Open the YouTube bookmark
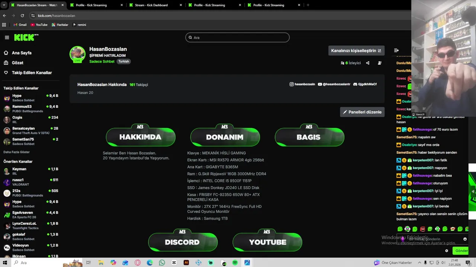The image size is (476, 267). [x=39, y=25]
